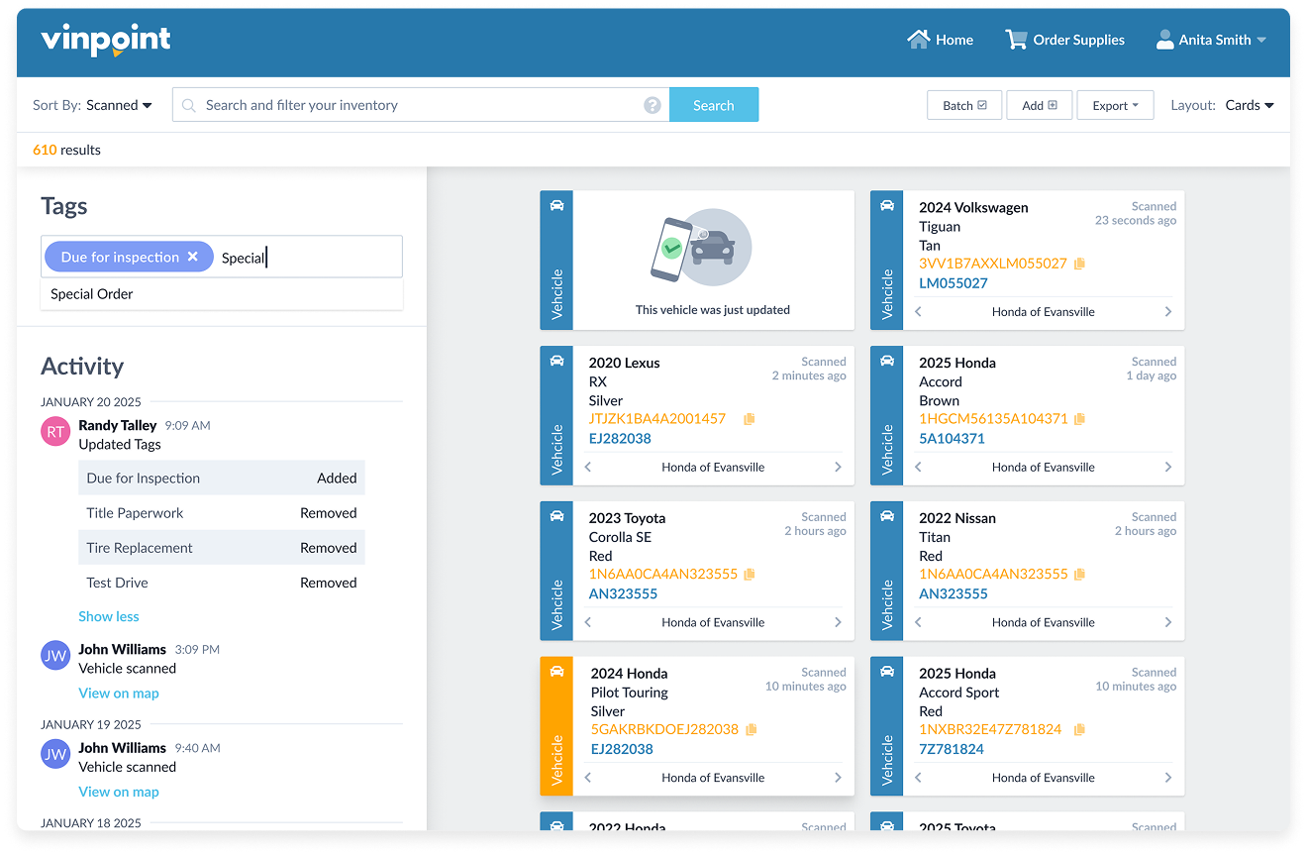Previous location arrow on Pilot Touring card
This screenshot has width=1306, height=855.
point(588,778)
